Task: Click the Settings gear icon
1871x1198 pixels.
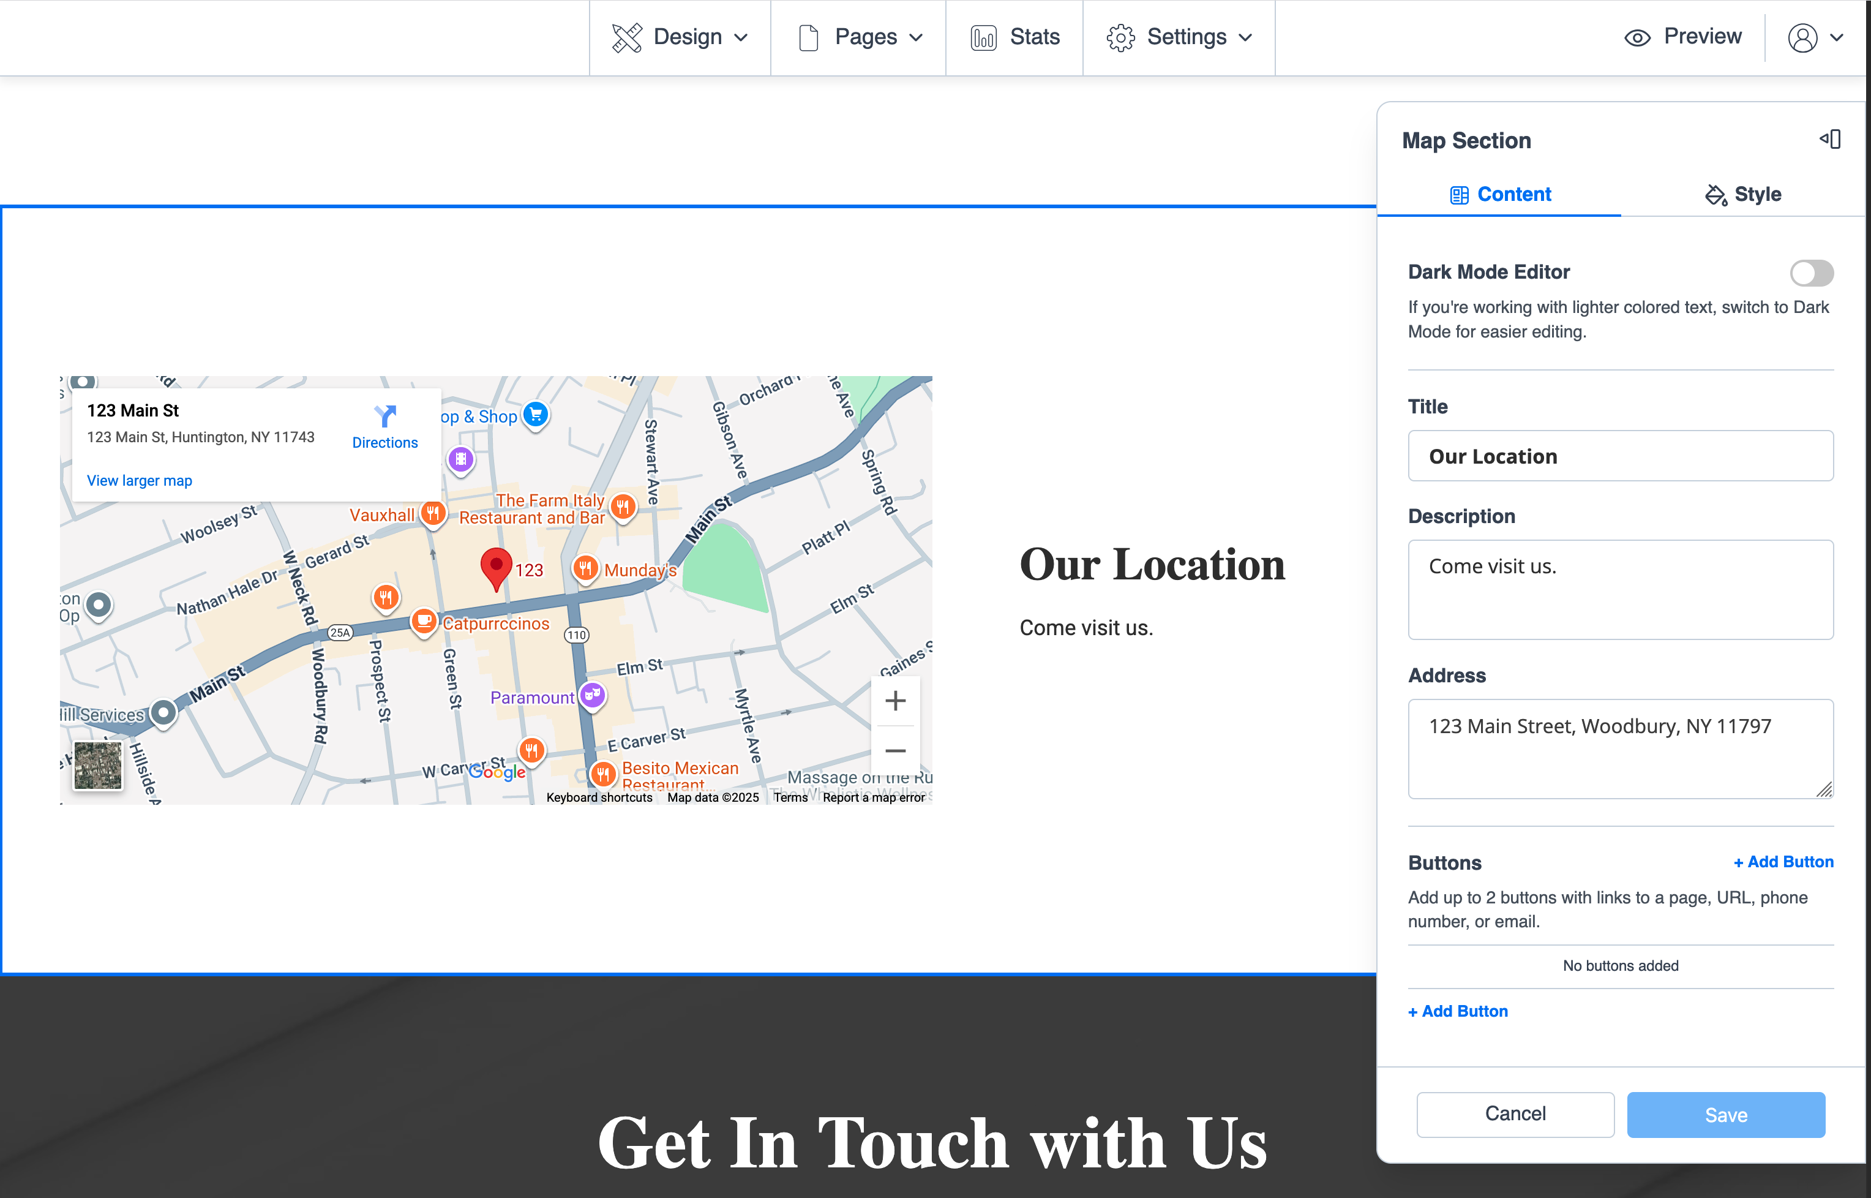Action: (1120, 37)
